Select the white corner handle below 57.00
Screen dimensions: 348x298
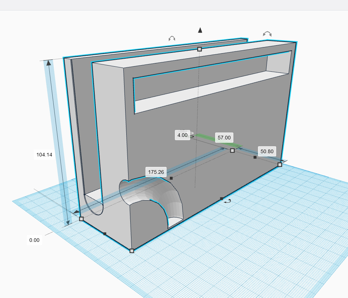[x=232, y=150]
